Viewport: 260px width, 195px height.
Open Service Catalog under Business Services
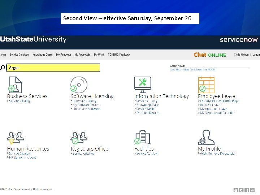[19, 101]
